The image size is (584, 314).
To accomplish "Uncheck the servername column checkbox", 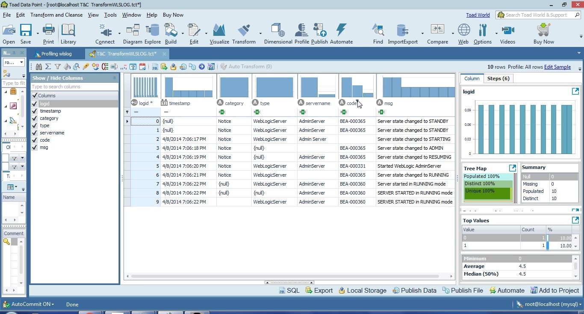I will [x=35, y=133].
